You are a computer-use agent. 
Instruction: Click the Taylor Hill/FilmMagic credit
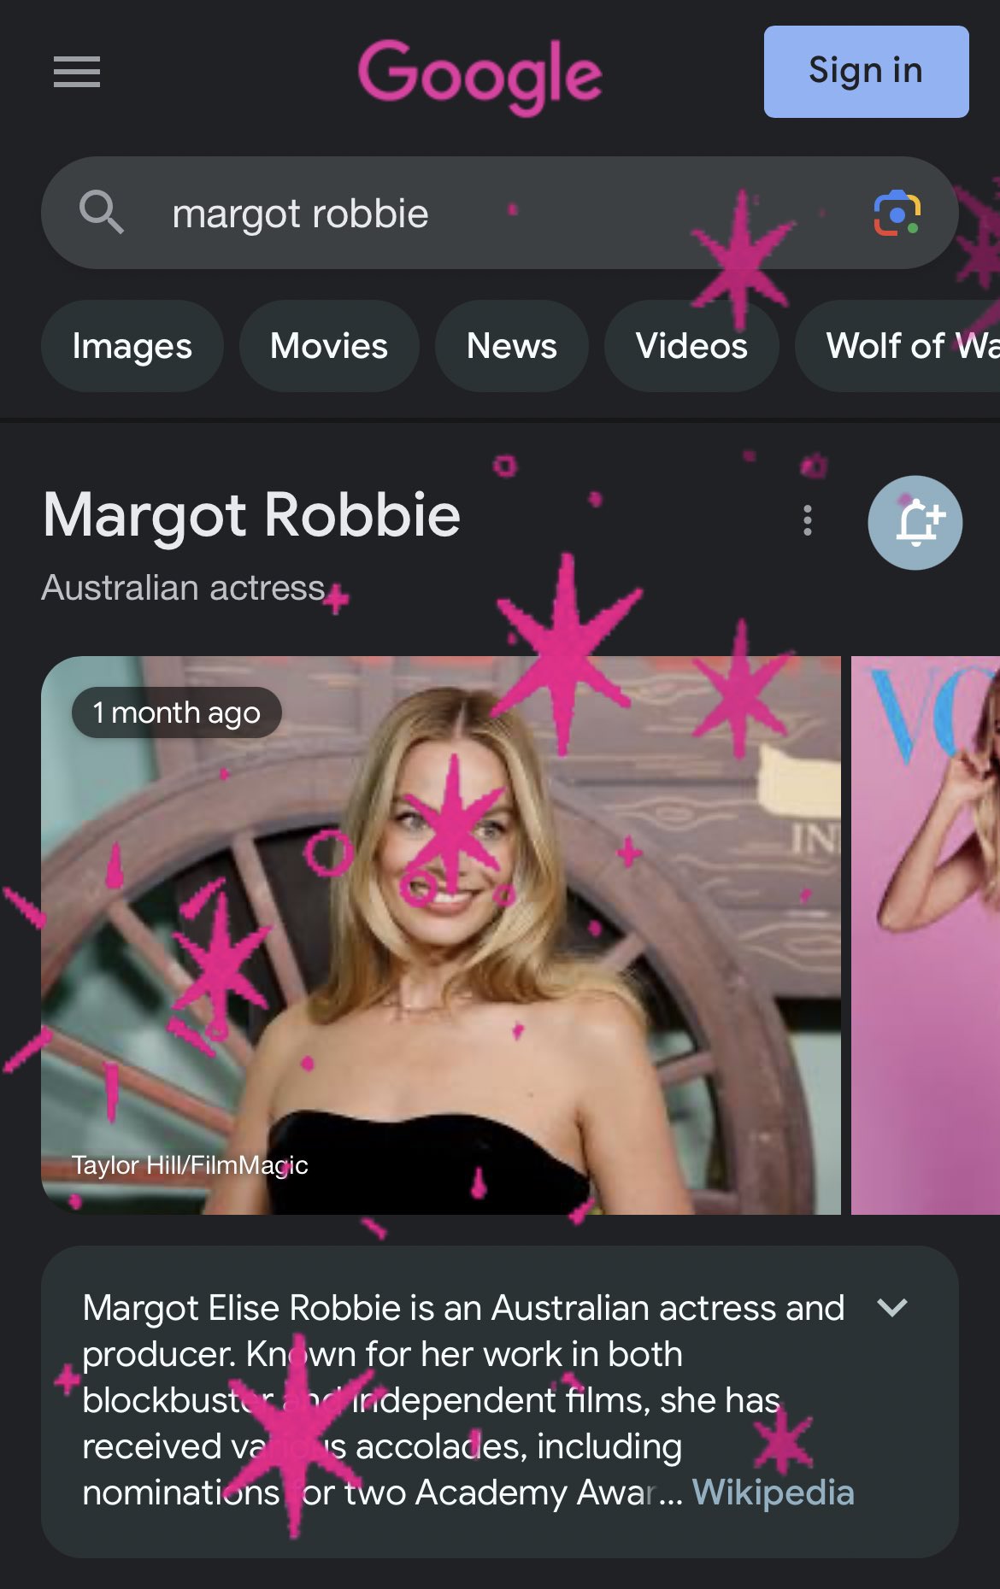click(x=190, y=1165)
